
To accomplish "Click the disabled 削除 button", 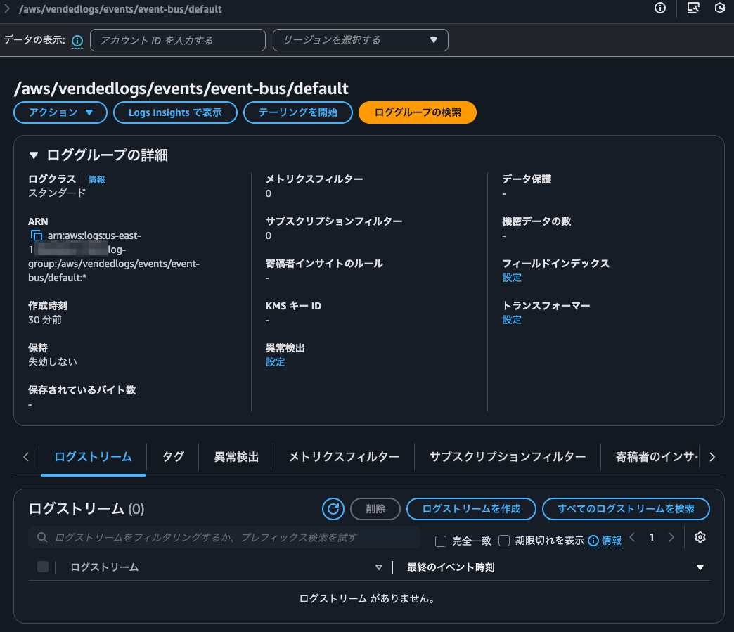I will pyautogui.click(x=375, y=509).
